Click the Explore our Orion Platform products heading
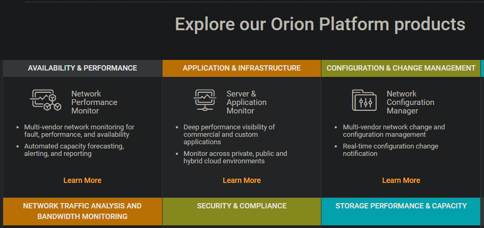This screenshot has width=484, height=228. 320,24
